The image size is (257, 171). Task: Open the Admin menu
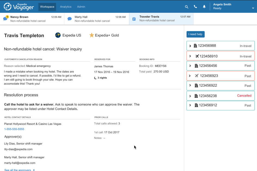[x=81, y=7]
